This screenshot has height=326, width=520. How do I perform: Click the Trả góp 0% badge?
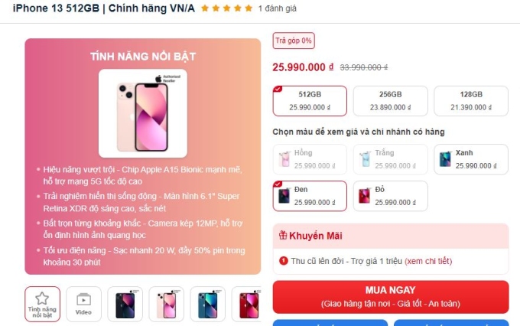(x=294, y=41)
